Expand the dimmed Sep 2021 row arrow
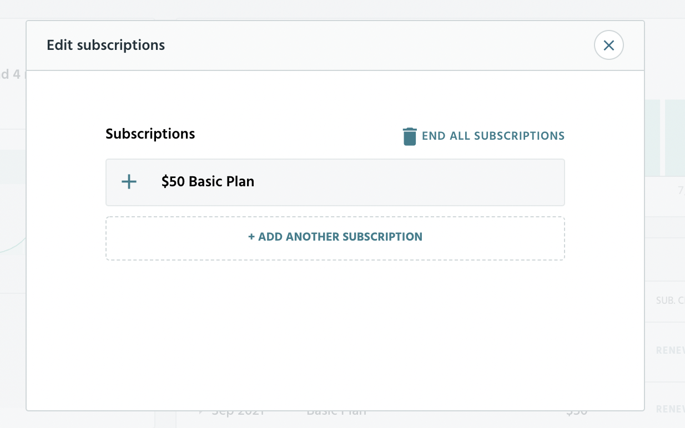The height and width of the screenshot is (428, 685). (x=201, y=412)
